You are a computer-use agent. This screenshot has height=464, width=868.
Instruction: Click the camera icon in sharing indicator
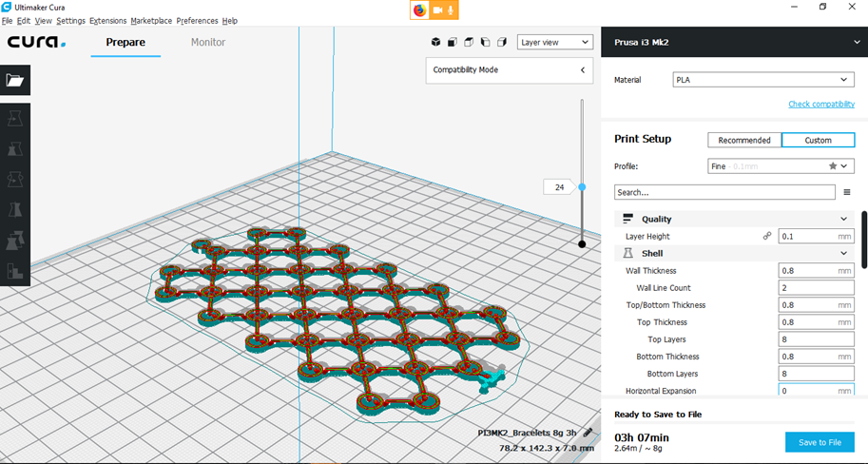click(x=438, y=10)
